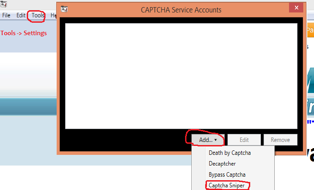Click the orange button behind the dialog
314x190 pixels.
click(310, 31)
